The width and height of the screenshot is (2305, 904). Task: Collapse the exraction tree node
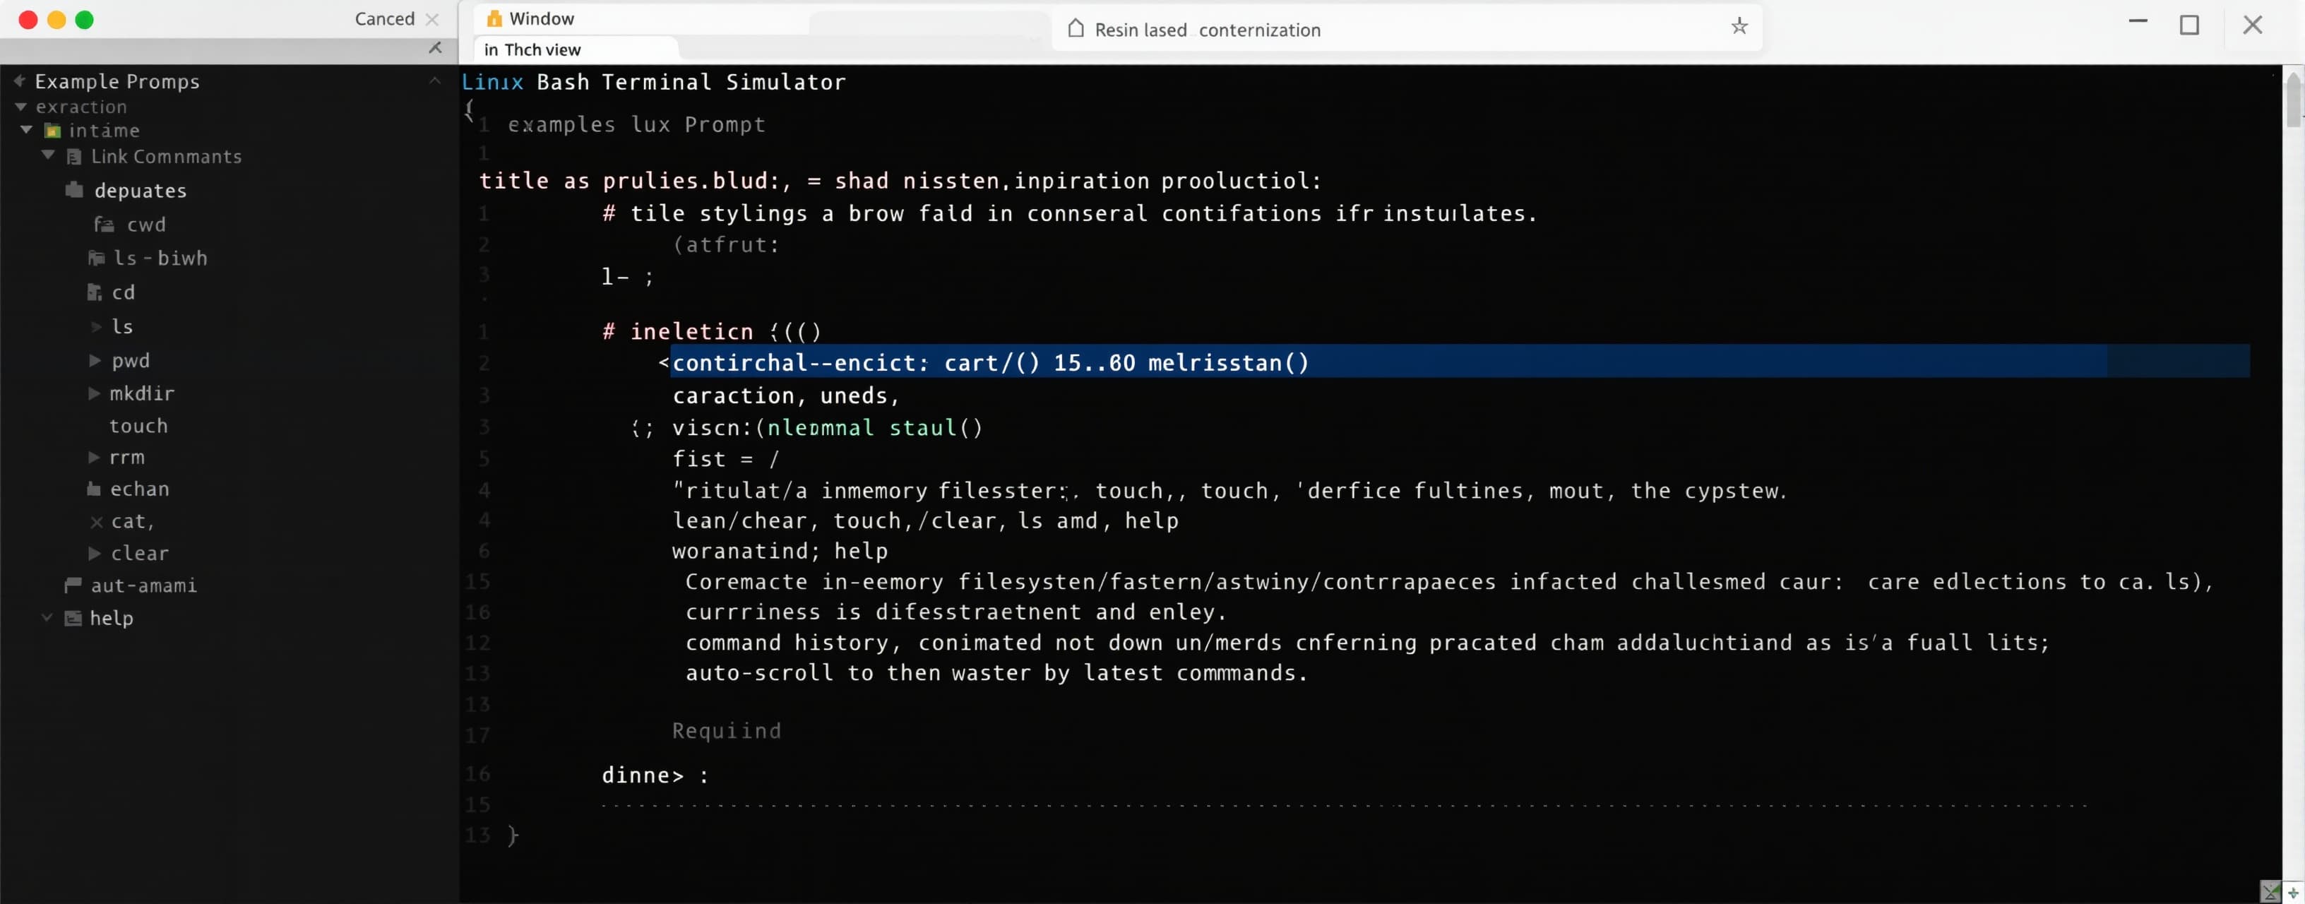pos(20,107)
